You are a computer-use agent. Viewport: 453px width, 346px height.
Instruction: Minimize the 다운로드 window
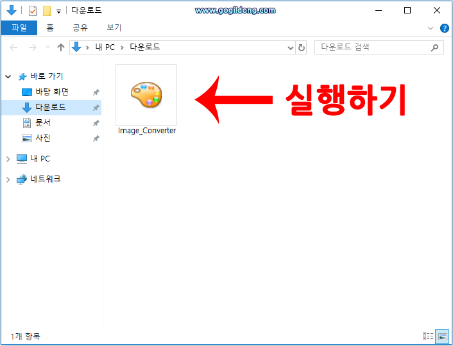[x=379, y=11]
